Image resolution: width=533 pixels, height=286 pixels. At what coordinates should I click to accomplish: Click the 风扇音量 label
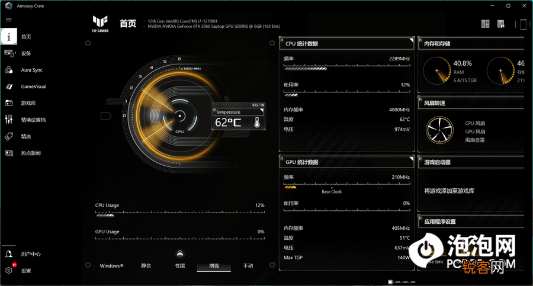(x=475, y=140)
